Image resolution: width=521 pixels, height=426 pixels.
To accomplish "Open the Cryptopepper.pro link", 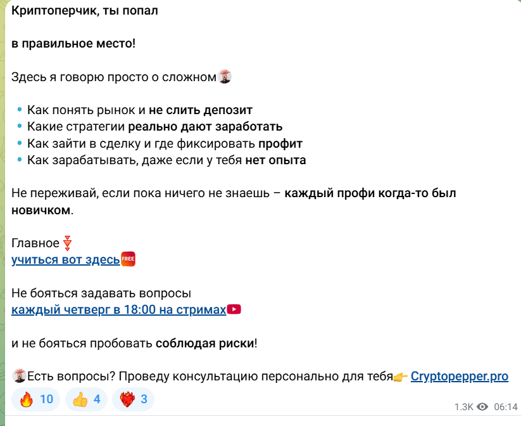I will click(x=460, y=377).
